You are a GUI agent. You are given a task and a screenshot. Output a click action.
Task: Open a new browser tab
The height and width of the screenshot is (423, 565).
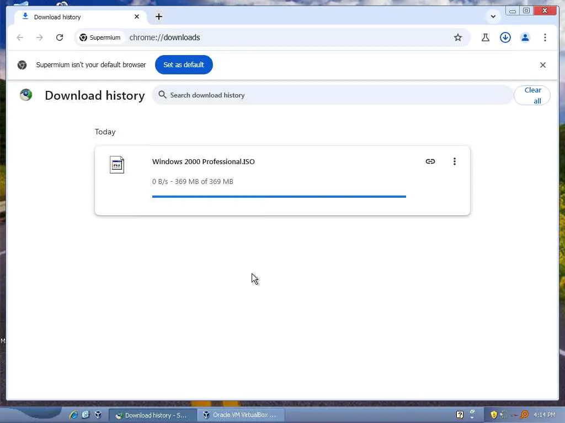click(159, 17)
